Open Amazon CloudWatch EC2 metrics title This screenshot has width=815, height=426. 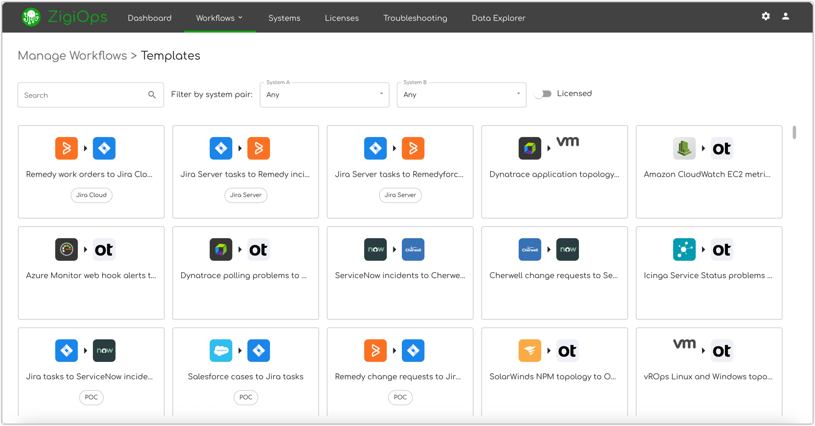coord(707,174)
